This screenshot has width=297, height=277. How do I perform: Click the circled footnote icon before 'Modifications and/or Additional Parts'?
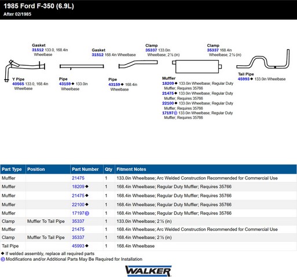pyautogui.click(x=3, y=259)
